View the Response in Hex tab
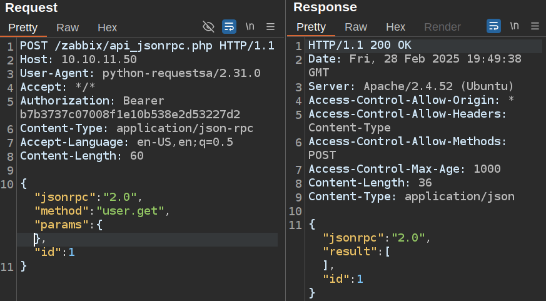This screenshot has width=546, height=301. [x=395, y=28]
